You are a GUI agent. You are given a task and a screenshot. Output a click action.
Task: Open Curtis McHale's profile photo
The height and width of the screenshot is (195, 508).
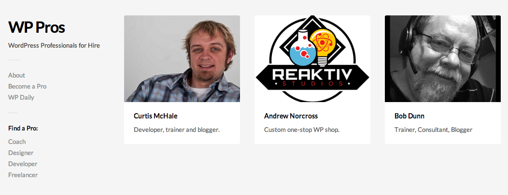tap(182, 59)
